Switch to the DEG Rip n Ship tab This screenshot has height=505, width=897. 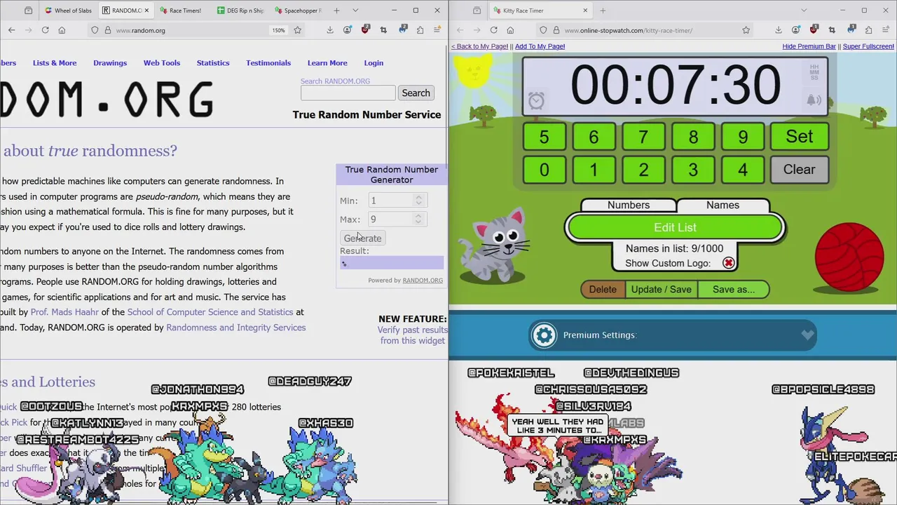[x=240, y=11]
